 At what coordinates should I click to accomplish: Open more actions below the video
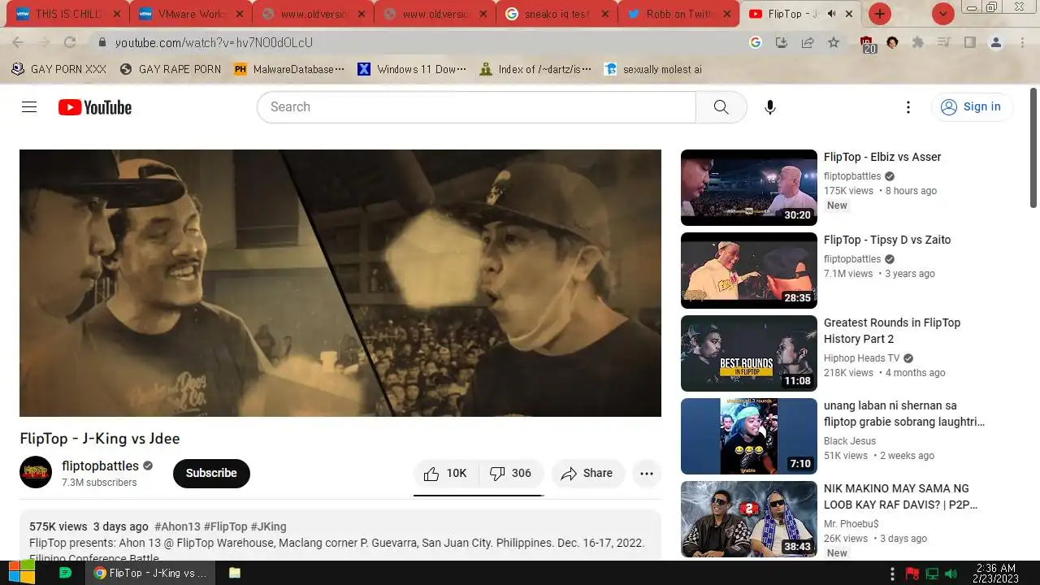point(647,474)
